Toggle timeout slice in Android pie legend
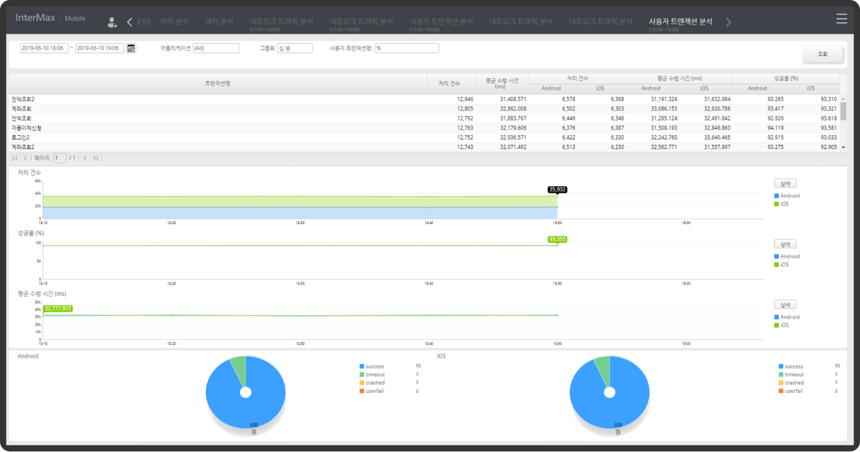Image resolution: width=860 pixels, height=452 pixels. [375, 375]
